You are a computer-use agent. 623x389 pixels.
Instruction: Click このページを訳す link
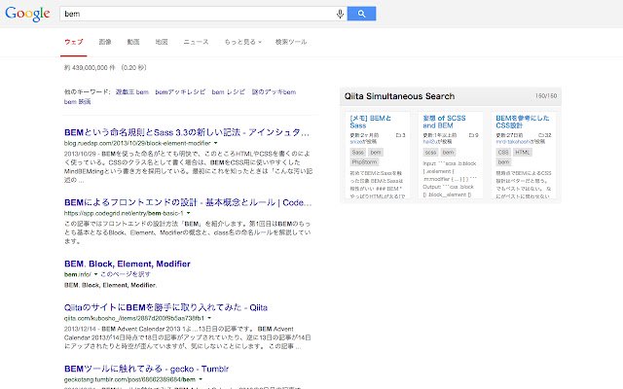click(x=126, y=274)
